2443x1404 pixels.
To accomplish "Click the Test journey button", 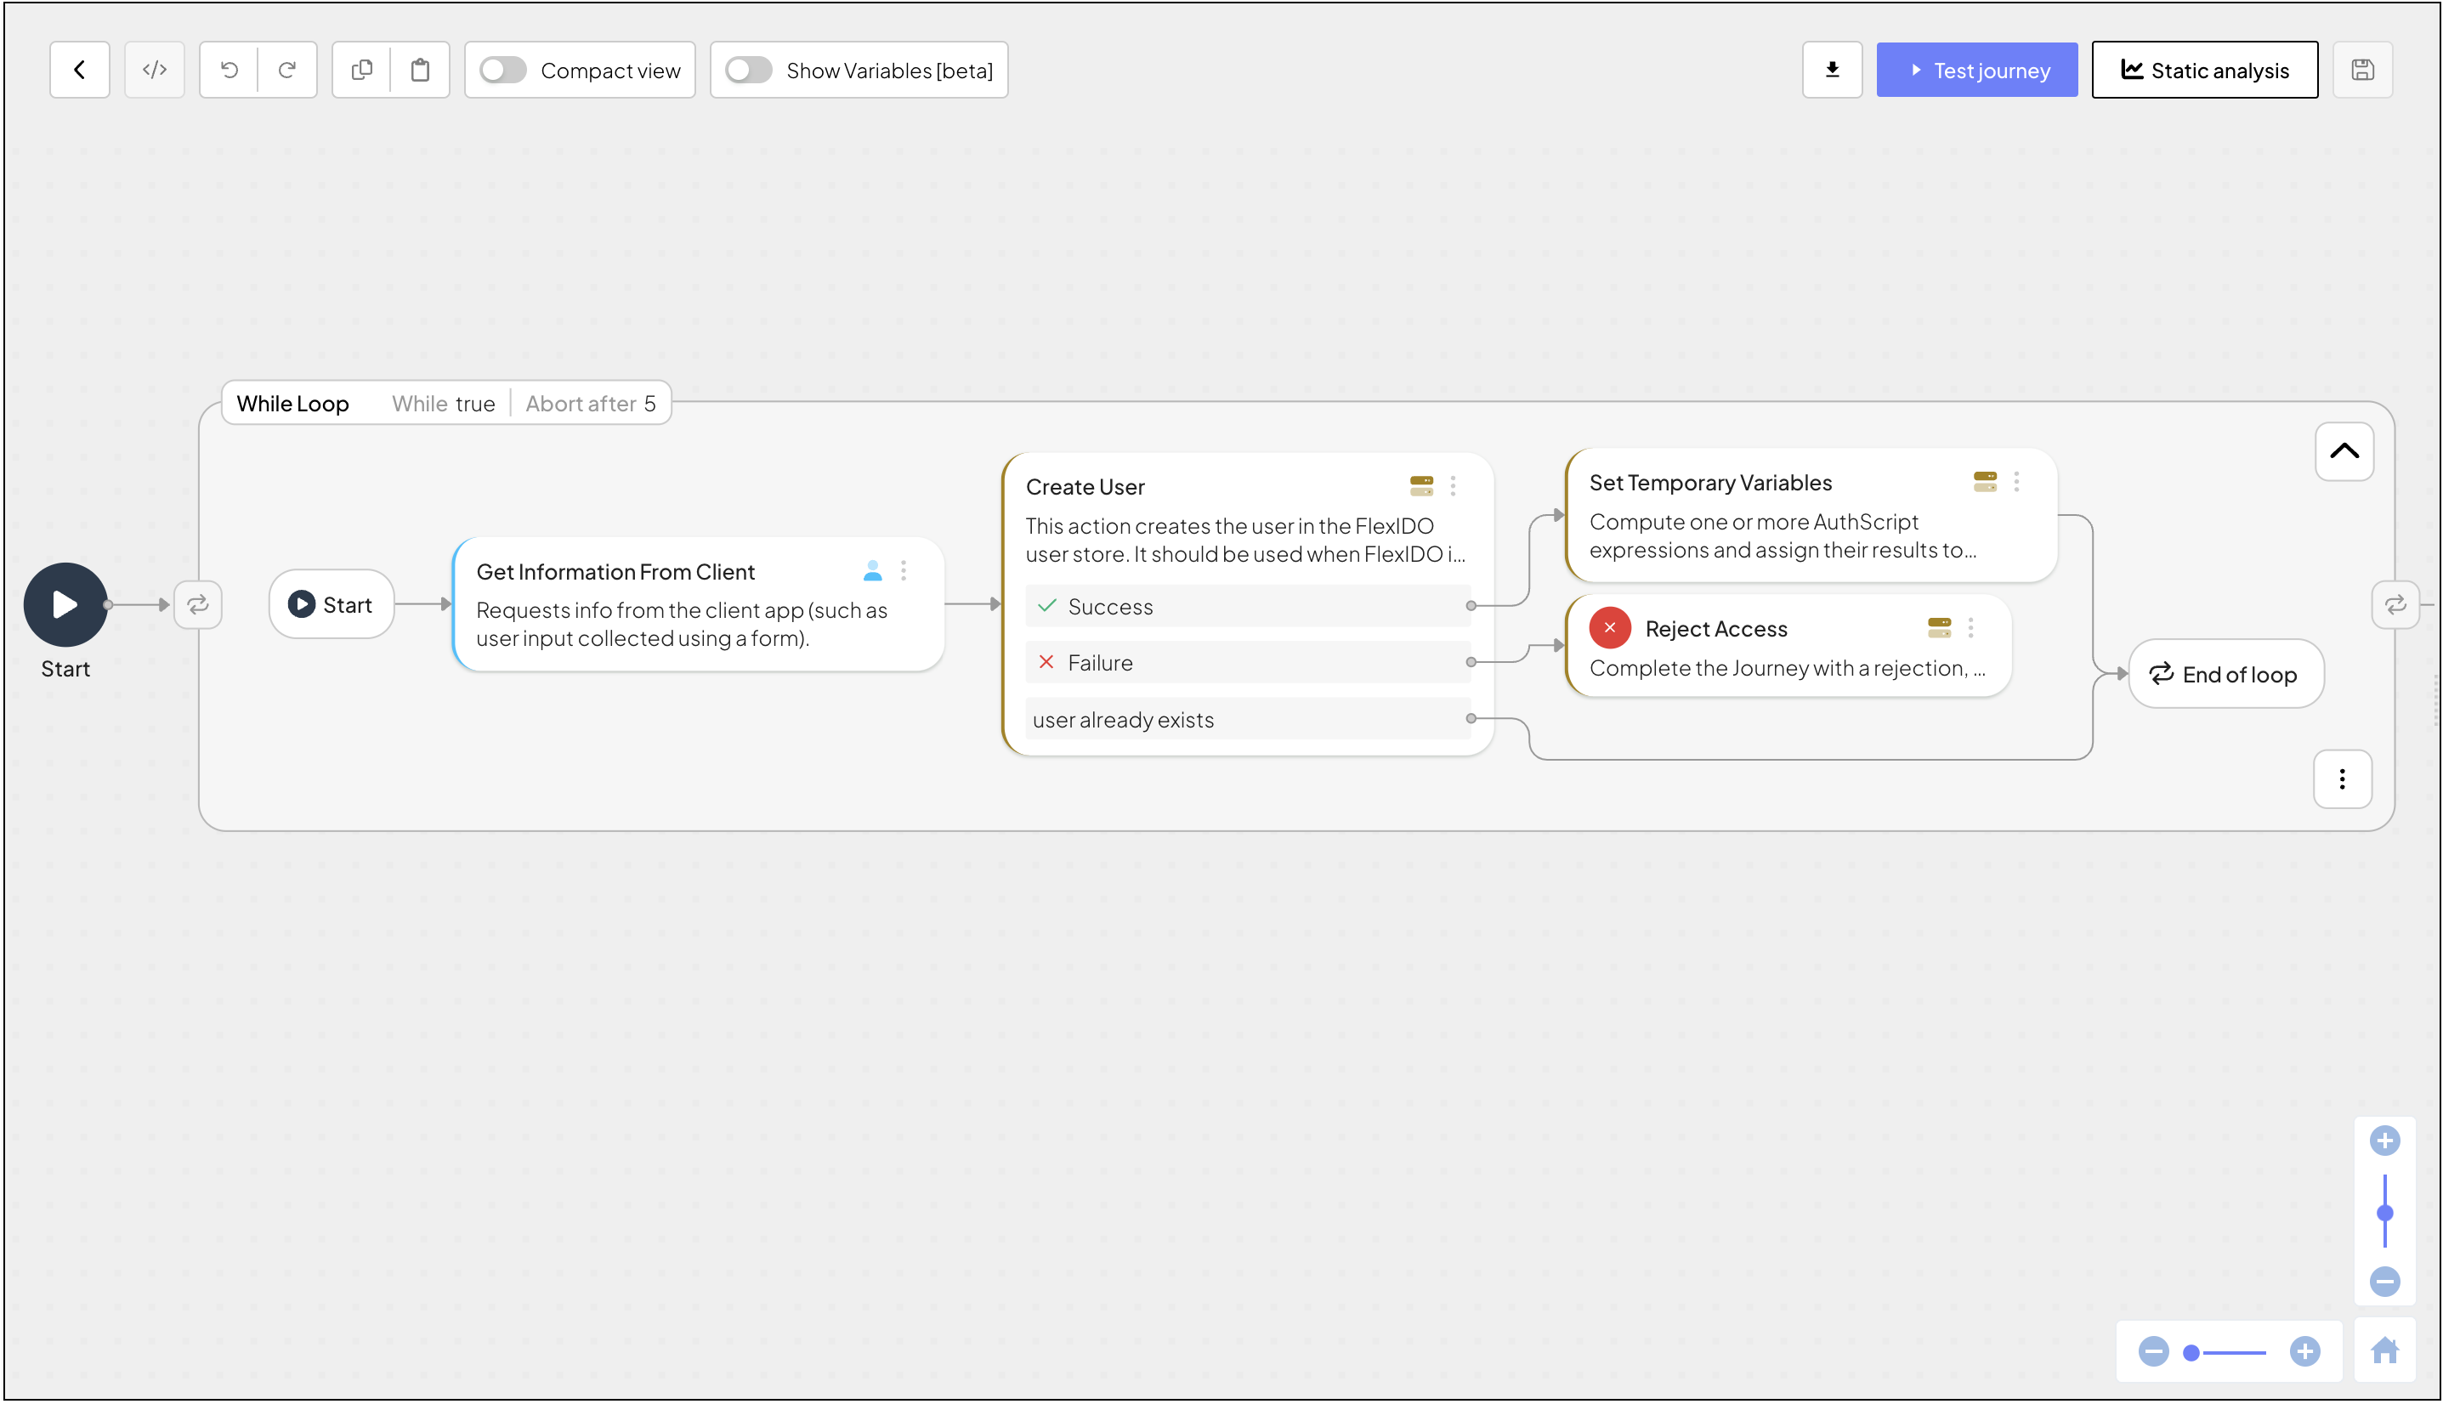I will (1976, 70).
